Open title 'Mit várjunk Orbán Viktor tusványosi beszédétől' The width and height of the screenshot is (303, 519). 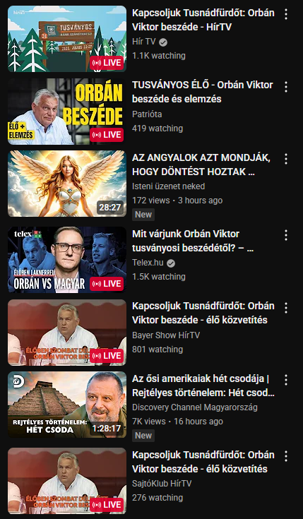point(193,241)
